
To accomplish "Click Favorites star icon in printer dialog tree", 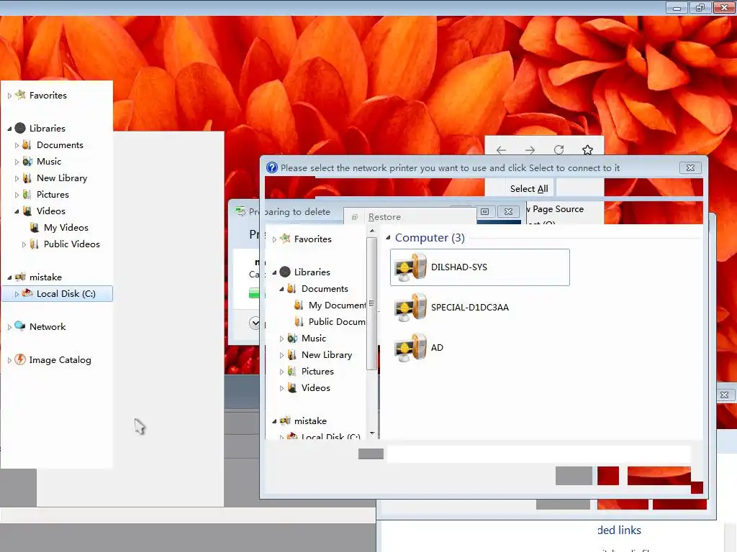I will coord(285,239).
